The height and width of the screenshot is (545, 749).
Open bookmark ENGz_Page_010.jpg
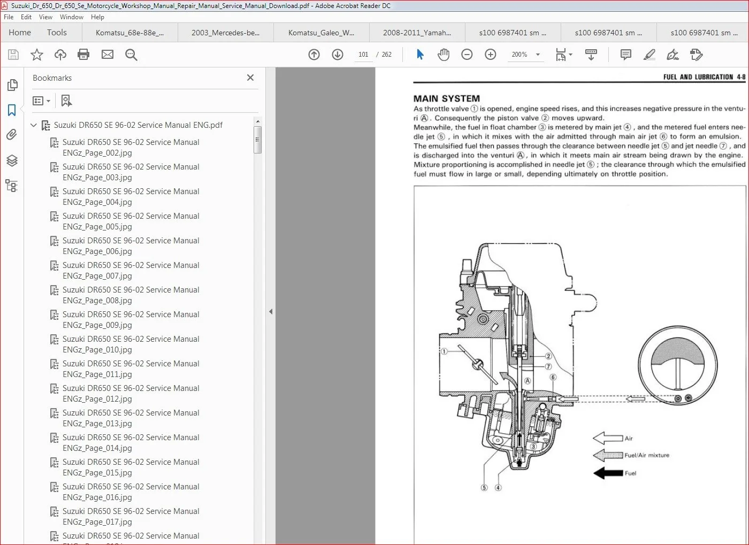pos(131,344)
